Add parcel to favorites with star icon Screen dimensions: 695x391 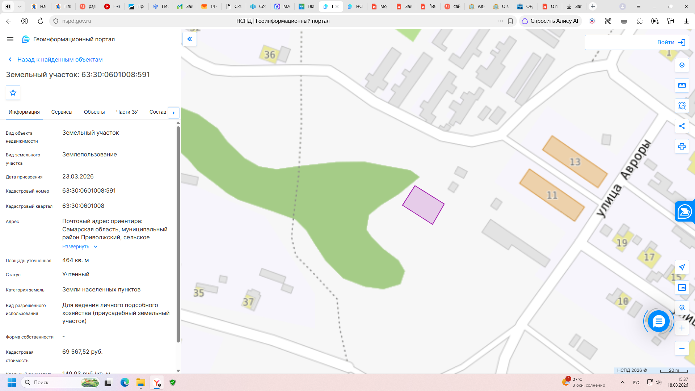point(13,93)
